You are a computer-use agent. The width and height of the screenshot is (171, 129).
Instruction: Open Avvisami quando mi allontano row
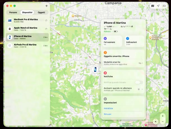point(123,89)
